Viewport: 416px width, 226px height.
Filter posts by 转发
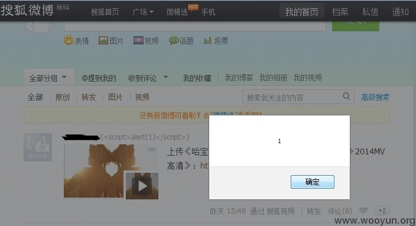pyautogui.click(x=89, y=97)
